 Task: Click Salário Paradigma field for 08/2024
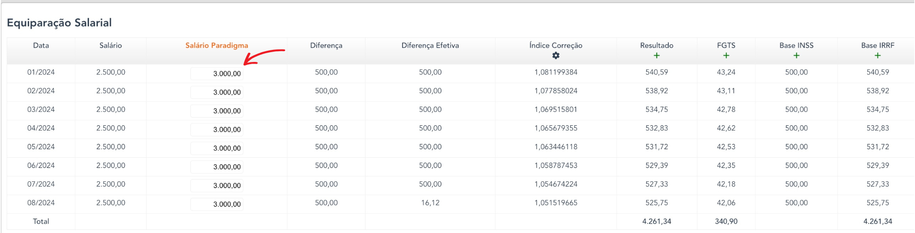[x=217, y=204]
